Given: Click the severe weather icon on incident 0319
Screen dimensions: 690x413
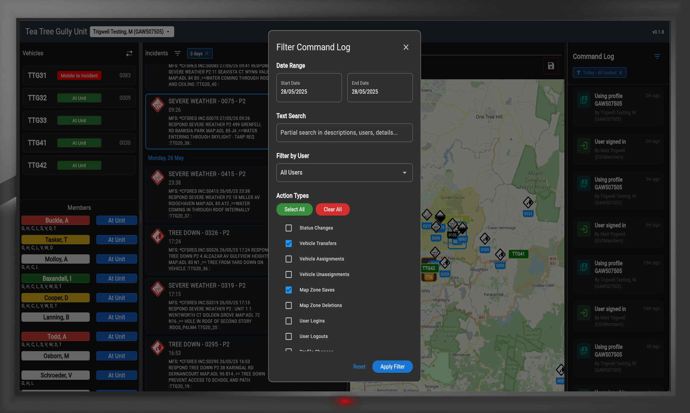Looking at the screenshot, I should tap(158, 289).
